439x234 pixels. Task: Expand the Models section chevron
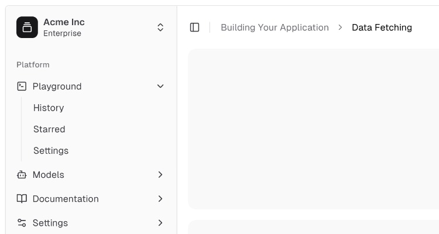[160, 174]
